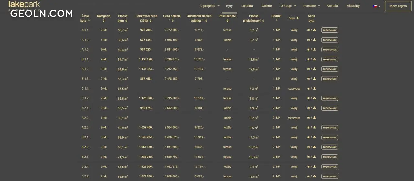
Task: Reserve apartment A.1.3. with rezervovat button
Action: pos(330,50)
